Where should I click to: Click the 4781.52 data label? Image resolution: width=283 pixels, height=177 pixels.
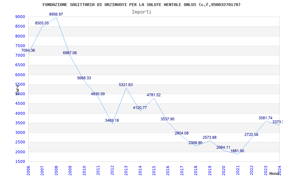pyautogui.click(x=154, y=95)
